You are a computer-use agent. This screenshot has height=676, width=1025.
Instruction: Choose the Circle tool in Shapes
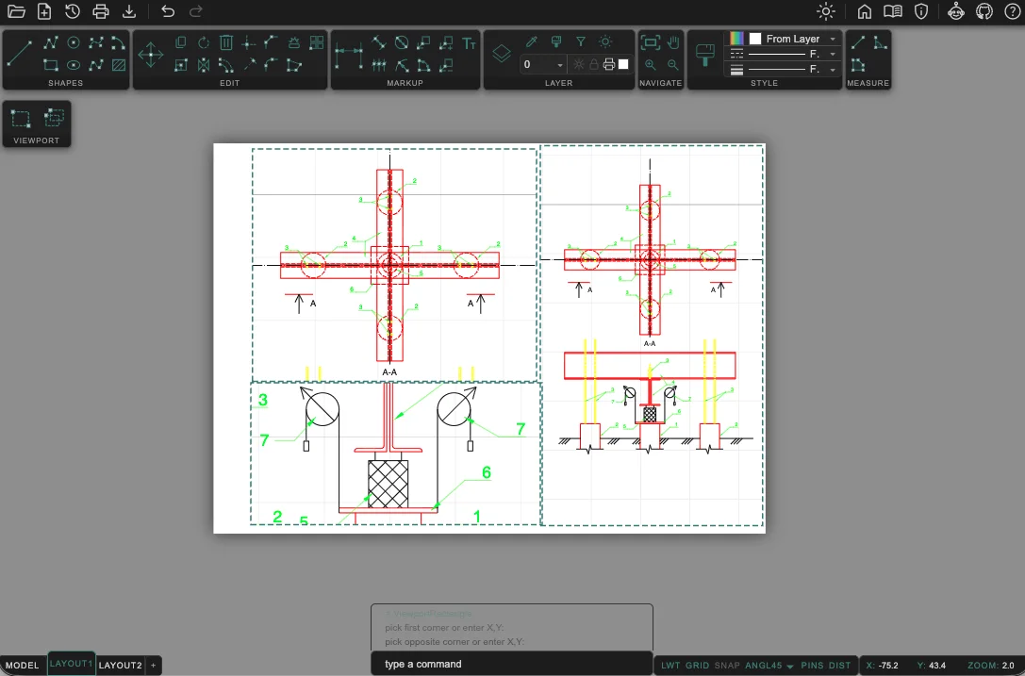[x=74, y=43]
